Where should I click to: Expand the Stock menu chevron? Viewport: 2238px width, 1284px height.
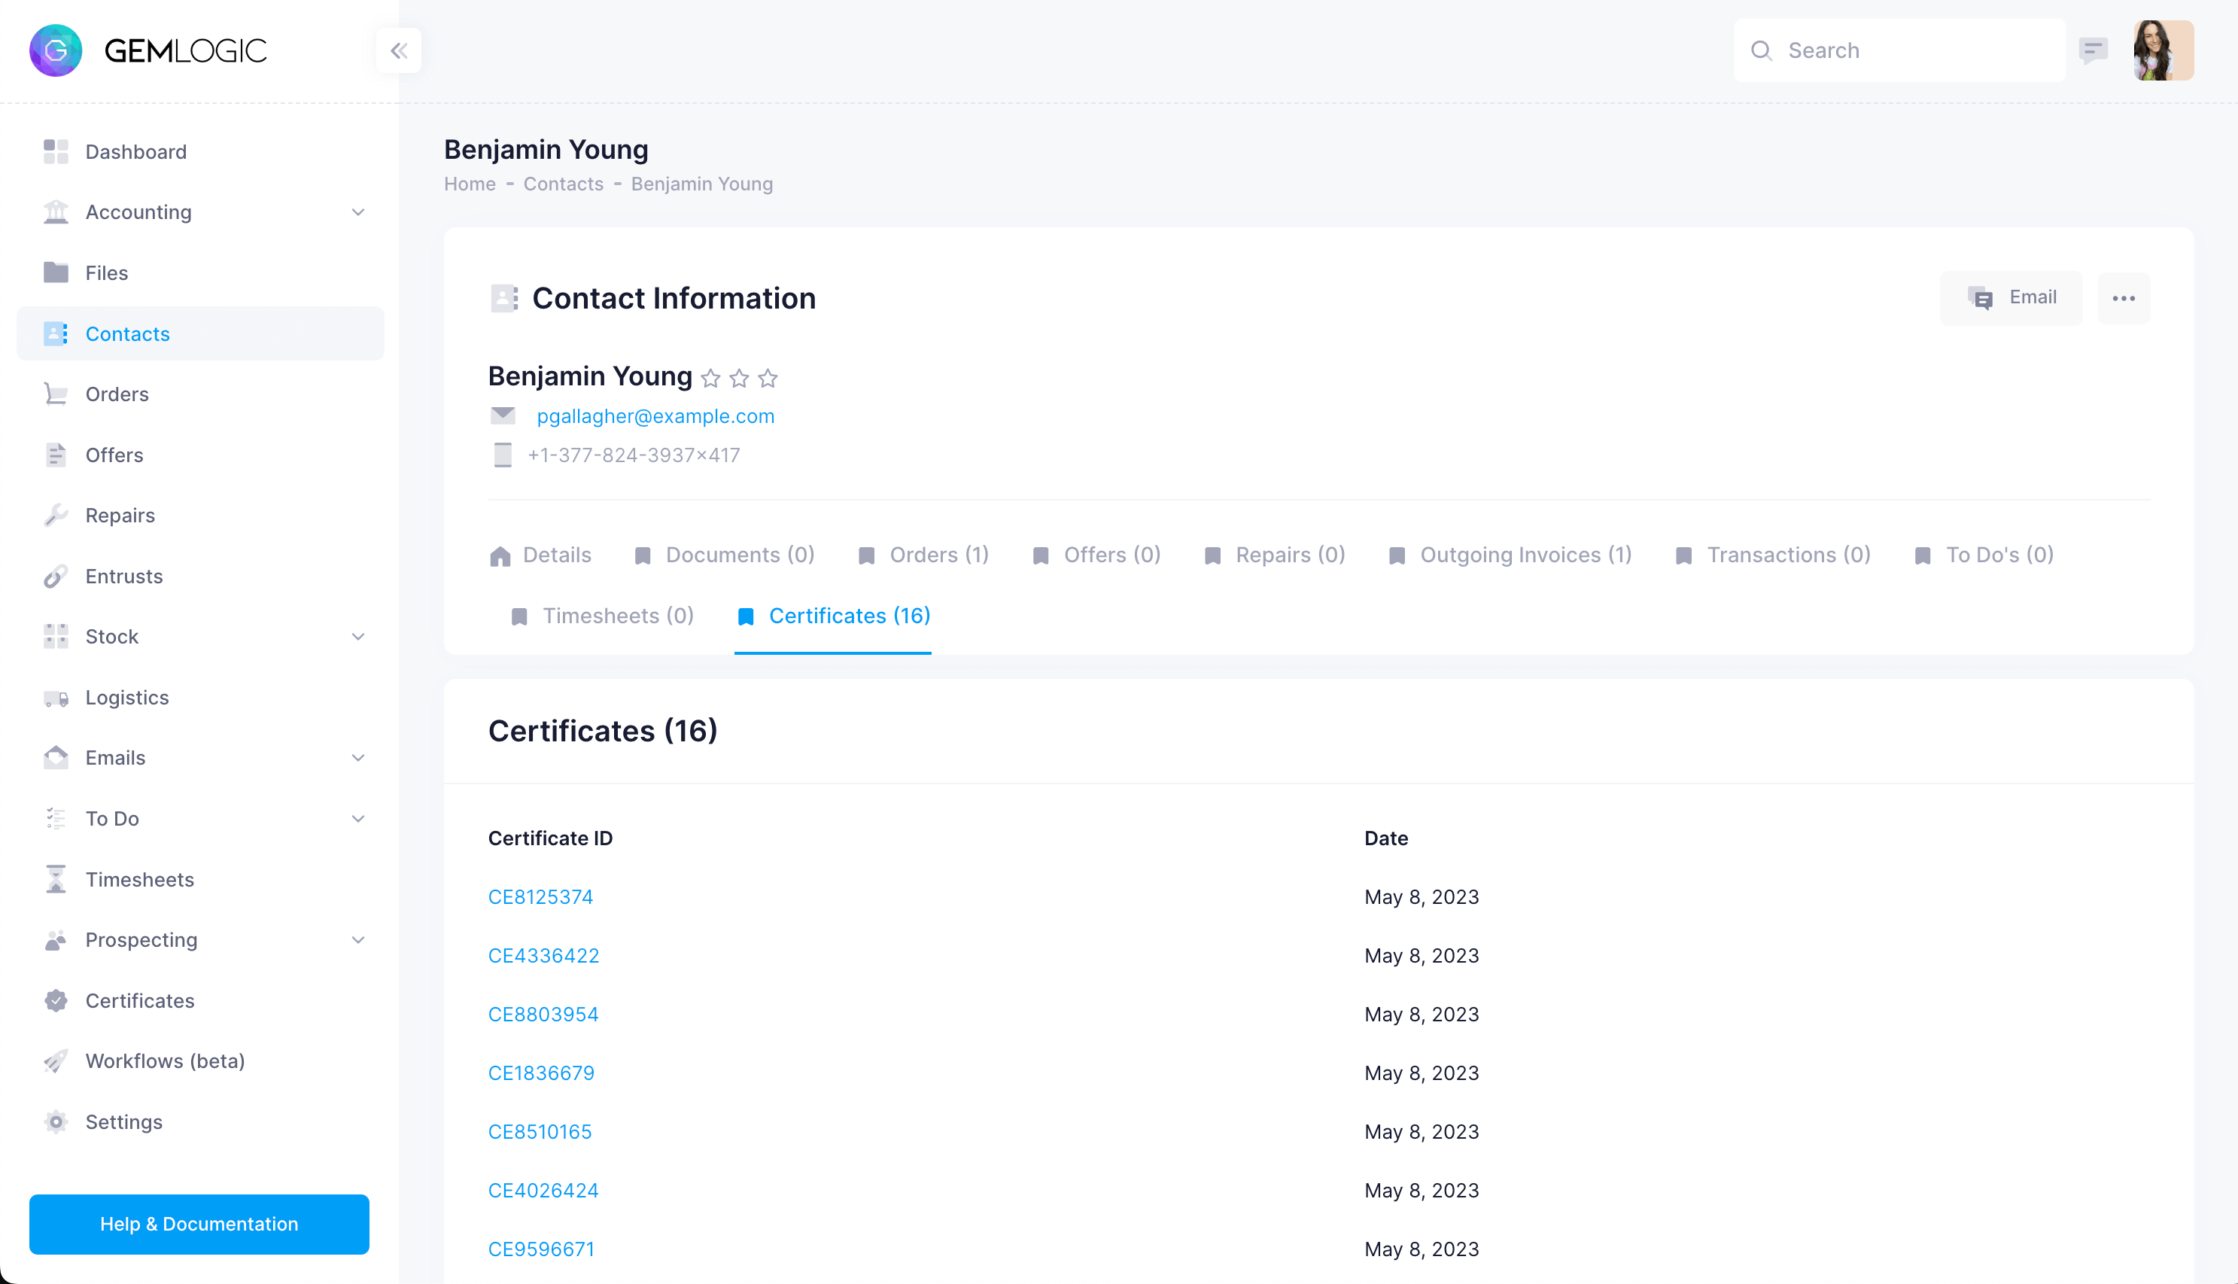[358, 637]
